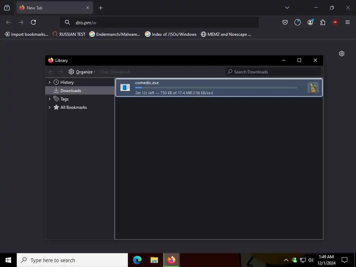Viewport: 356px width, 267px height.
Task: Click the cancel download button for comedic.exe
Action: [313, 88]
